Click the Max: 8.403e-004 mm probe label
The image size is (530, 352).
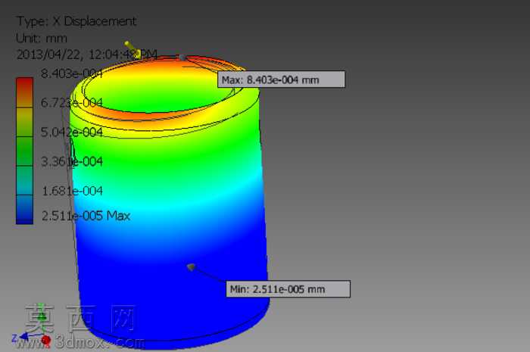(281, 79)
